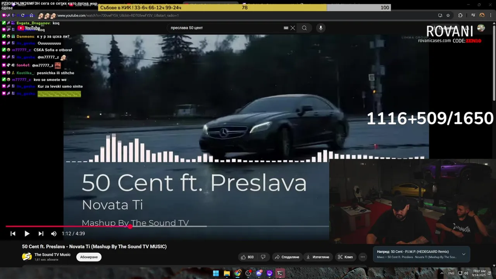
Task: Show hidden system tray icons chevron
Action: [x=442, y=273]
